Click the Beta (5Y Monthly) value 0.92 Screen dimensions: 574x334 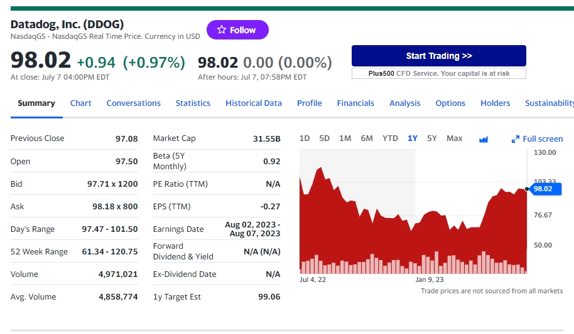tap(272, 162)
